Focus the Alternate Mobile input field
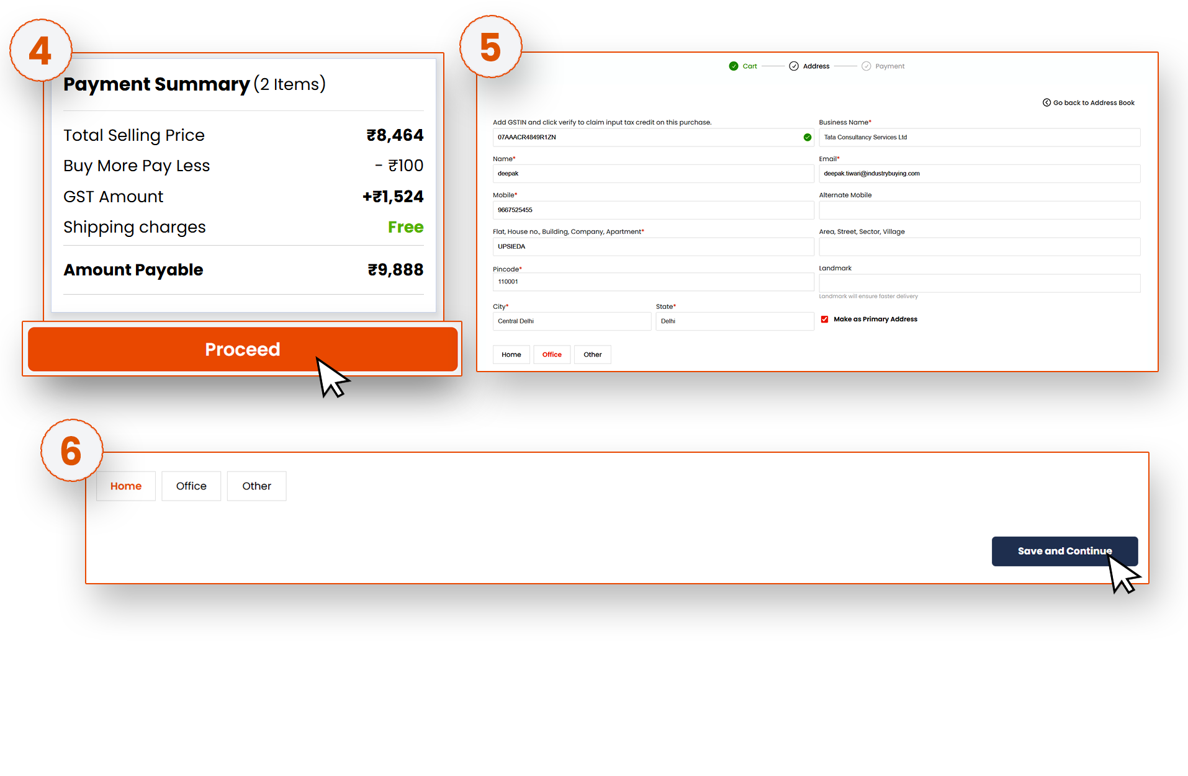Image resolution: width=1188 pixels, height=776 pixels. click(x=979, y=210)
